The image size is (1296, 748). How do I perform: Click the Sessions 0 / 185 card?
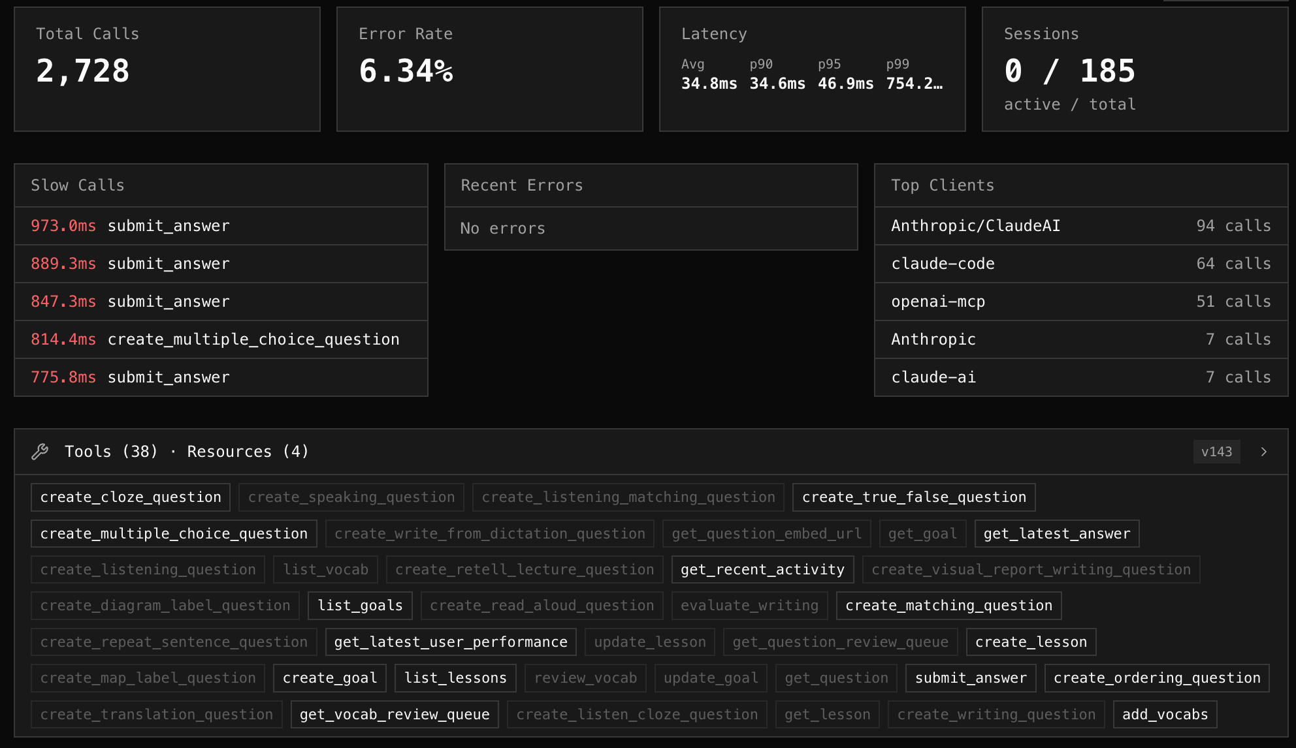pos(1135,69)
